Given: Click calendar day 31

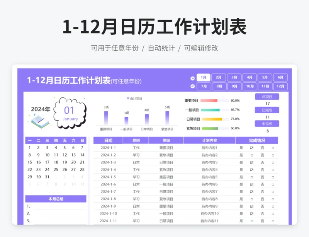Looking at the screenshot, I should pyautogui.click(x=47, y=177).
